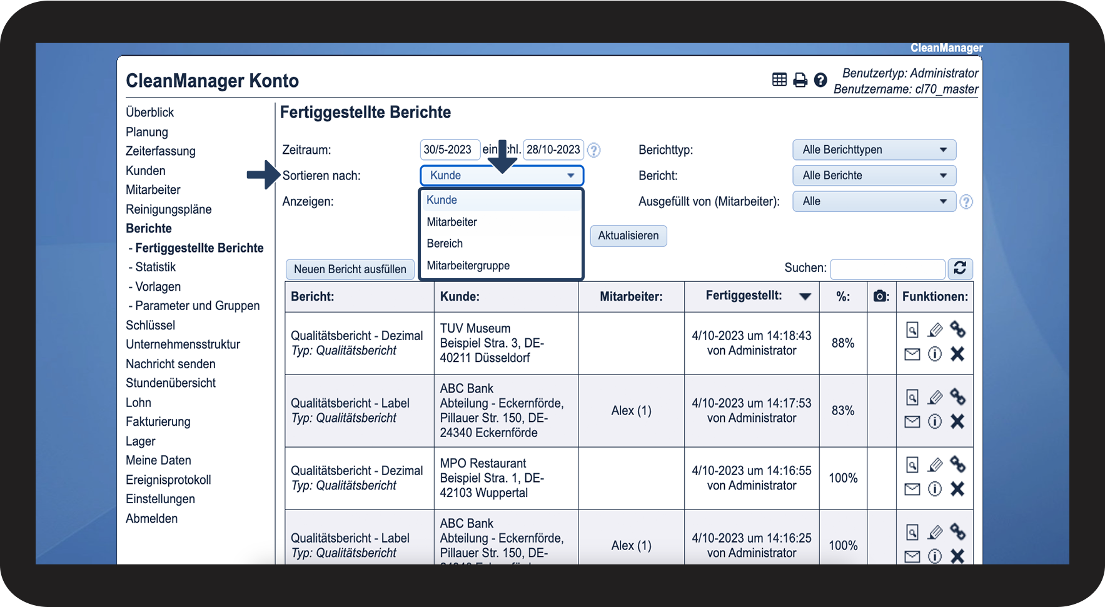Open Ereignisprotokoll in sidebar
This screenshot has height=607, width=1105.
point(168,480)
